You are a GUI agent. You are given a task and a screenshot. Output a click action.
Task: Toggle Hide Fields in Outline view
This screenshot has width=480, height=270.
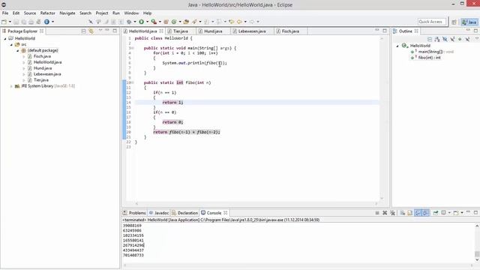coord(445,39)
